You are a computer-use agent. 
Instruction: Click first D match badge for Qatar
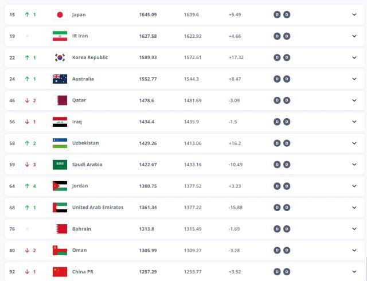click(x=277, y=100)
